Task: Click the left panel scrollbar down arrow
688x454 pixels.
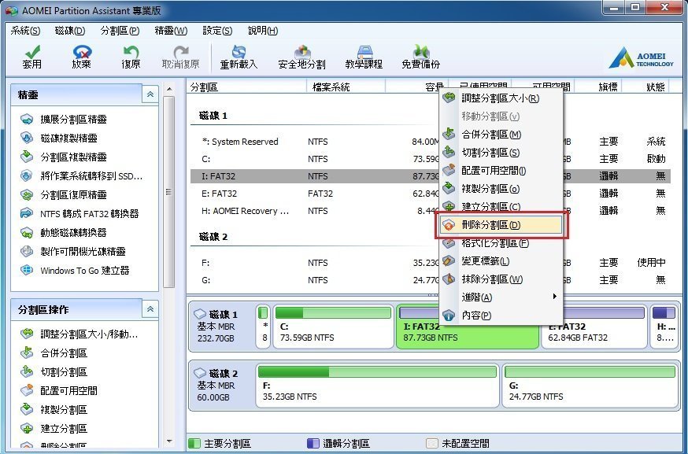Action: pos(169,441)
